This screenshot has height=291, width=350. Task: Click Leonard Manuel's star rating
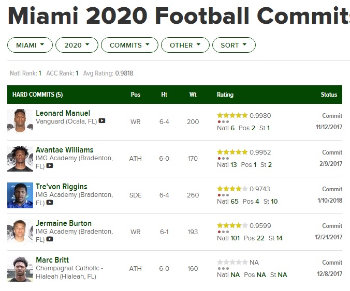pyautogui.click(x=232, y=116)
